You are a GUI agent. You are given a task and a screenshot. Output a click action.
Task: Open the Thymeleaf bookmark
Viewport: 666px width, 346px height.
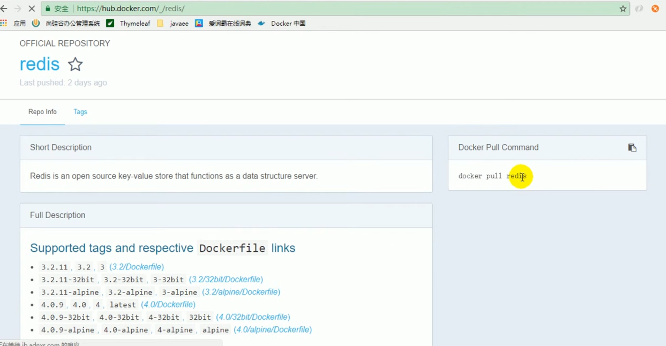(x=135, y=23)
